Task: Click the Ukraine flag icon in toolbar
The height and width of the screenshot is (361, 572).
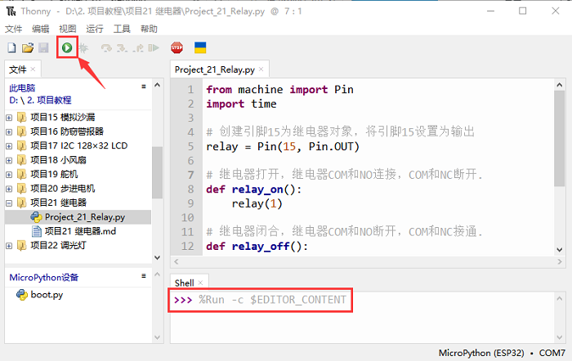Action: [x=199, y=48]
